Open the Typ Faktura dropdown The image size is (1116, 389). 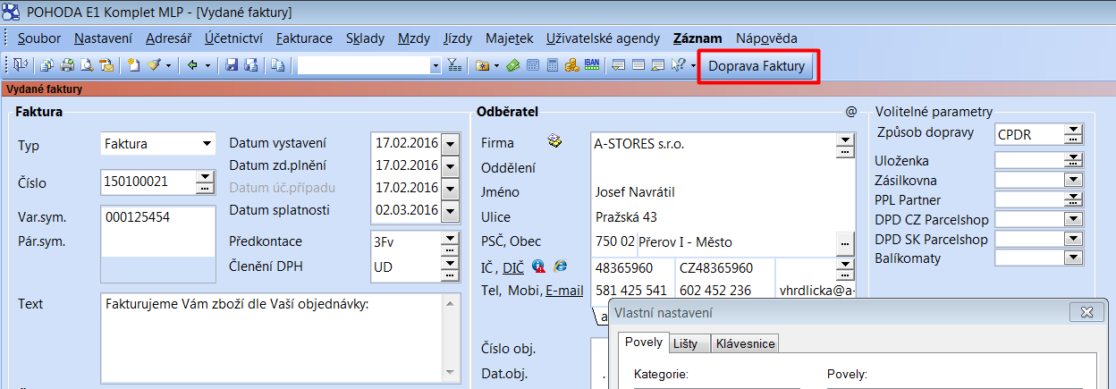pyautogui.click(x=207, y=143)
